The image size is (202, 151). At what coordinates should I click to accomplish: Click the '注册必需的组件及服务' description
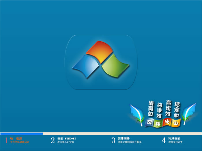pos(130,142)
